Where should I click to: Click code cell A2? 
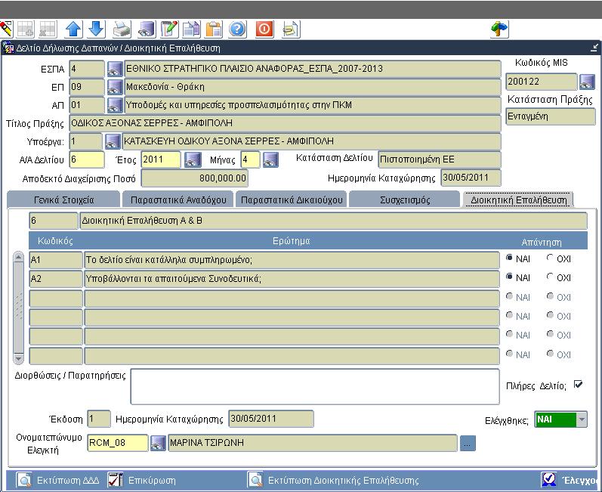pyautogui.click(x=56, y=279)
